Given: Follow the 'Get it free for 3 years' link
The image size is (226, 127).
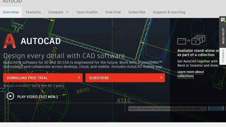Looking at the screenshot, I should (48, 86).
